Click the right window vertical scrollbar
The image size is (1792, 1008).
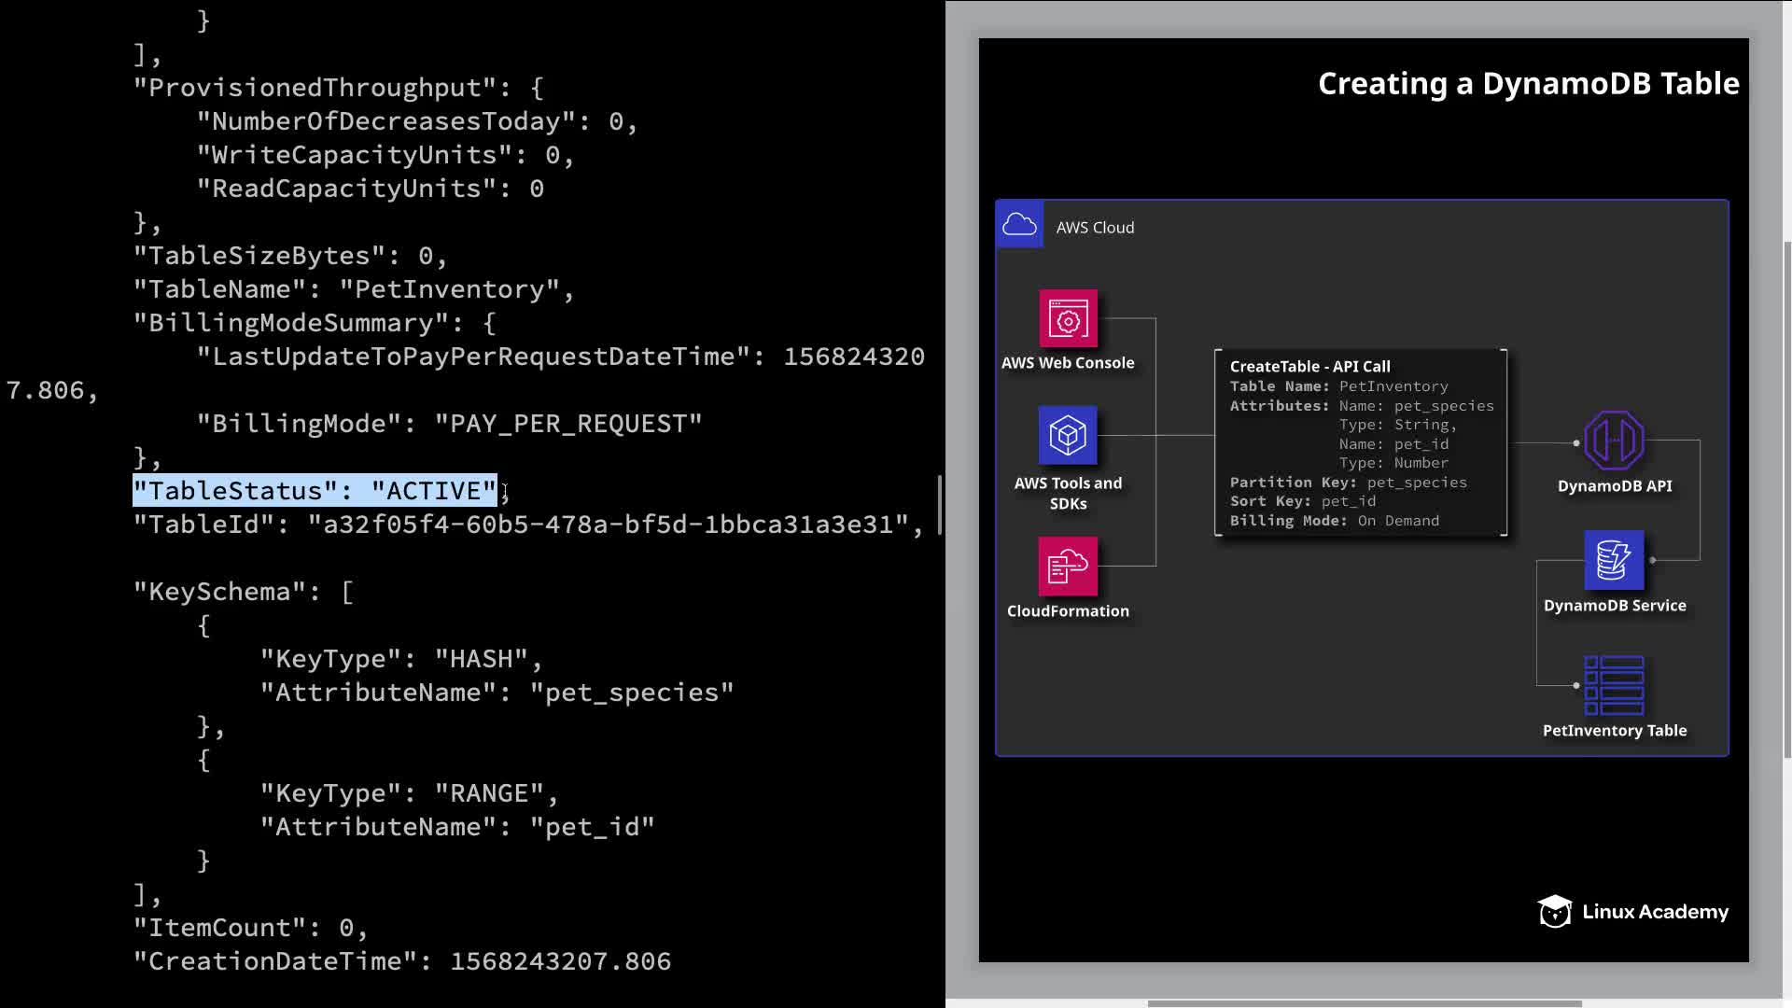pyautogui.click(x=1786, y=499)
